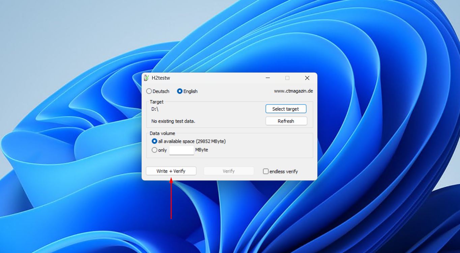This screenshot has height=253, width=460.
Task: Click the Select target button
Action: [x=286, y=109]
